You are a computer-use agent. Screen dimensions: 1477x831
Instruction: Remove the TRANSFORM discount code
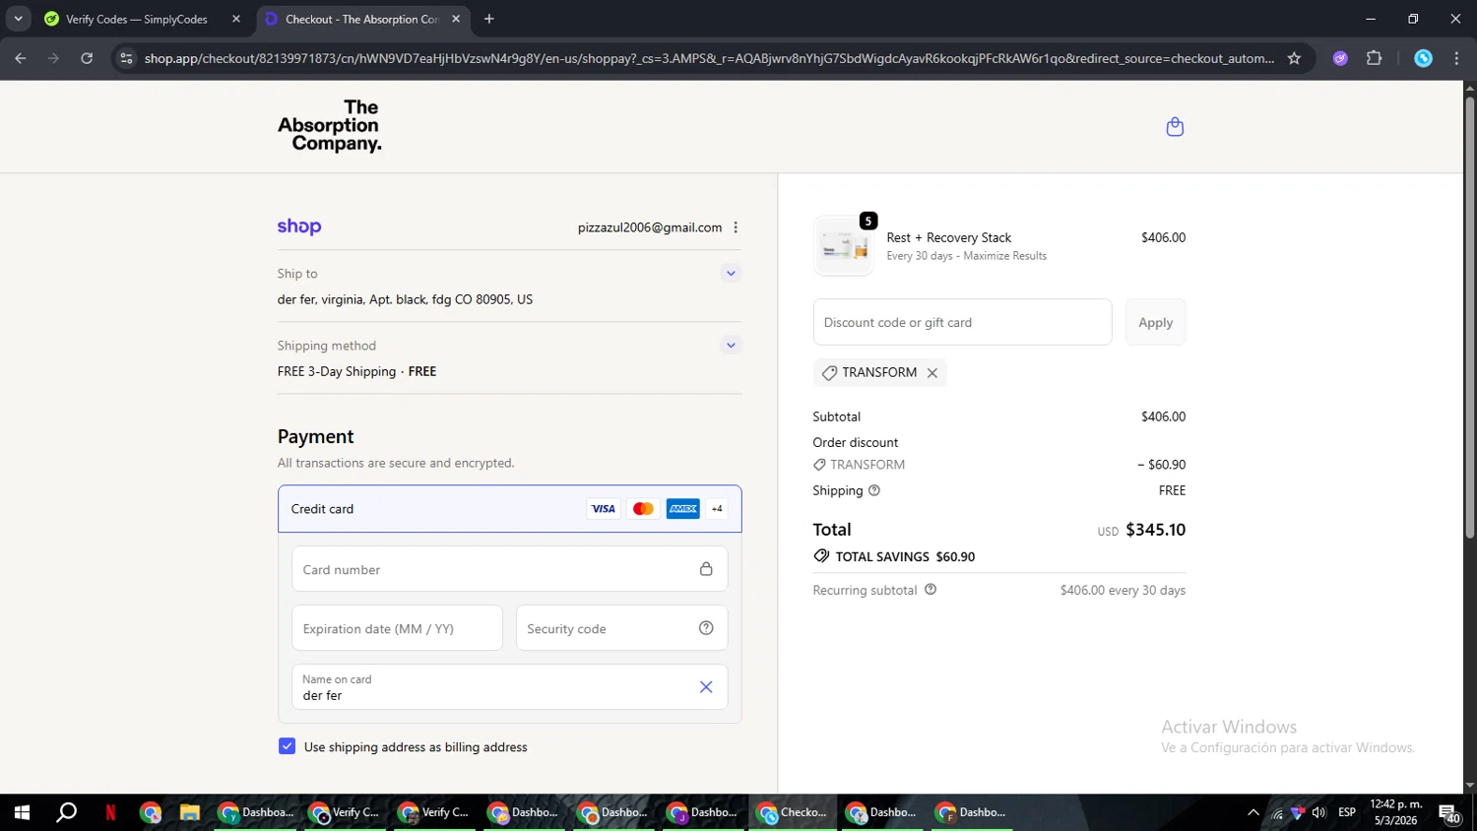click(931, 373)
